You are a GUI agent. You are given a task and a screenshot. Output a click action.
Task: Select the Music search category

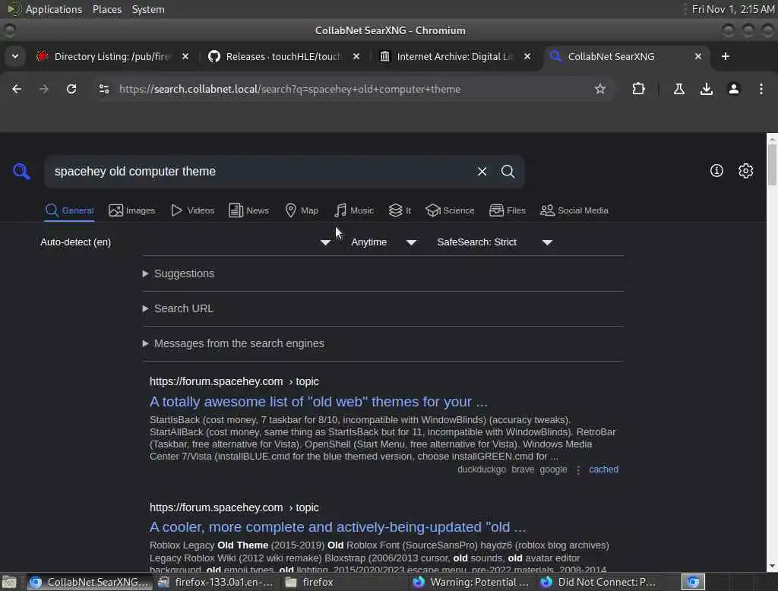[354, 210]
